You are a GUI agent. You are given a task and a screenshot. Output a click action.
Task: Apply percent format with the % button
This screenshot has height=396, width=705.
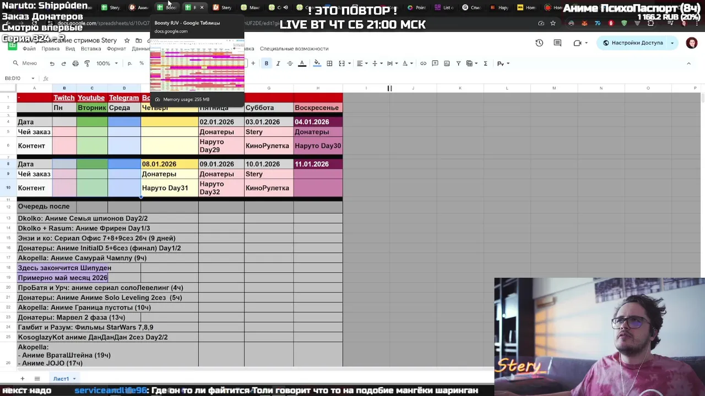(142, 64)
